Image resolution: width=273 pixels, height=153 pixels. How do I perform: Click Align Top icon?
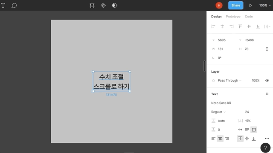[240, 26]
